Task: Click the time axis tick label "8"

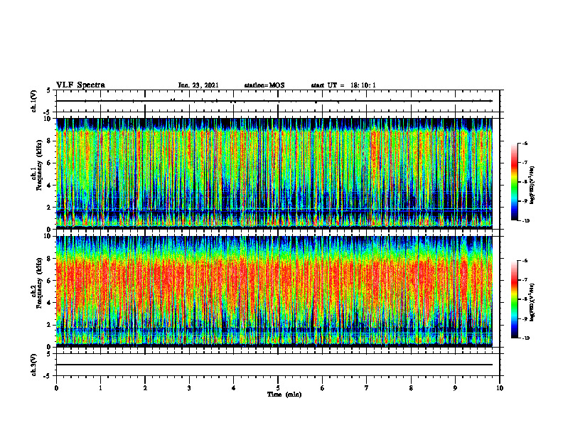Action: point(411,388)
